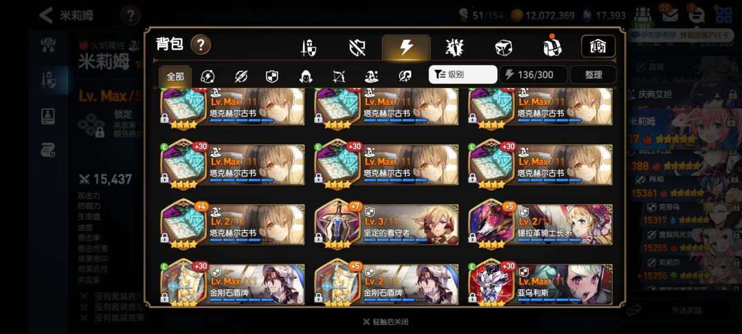The width and height of the screenshot is (742, 334).
Task: Click the 整理 organize button
Action: [x=593, y=75]
